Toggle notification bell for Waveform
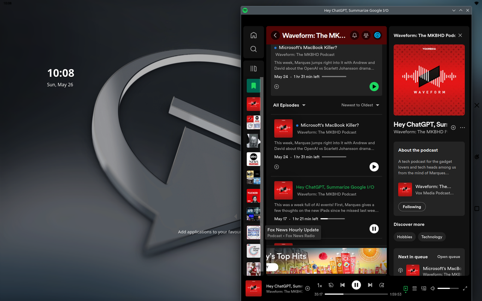The image size is (482, 301). tap(354, 35)
